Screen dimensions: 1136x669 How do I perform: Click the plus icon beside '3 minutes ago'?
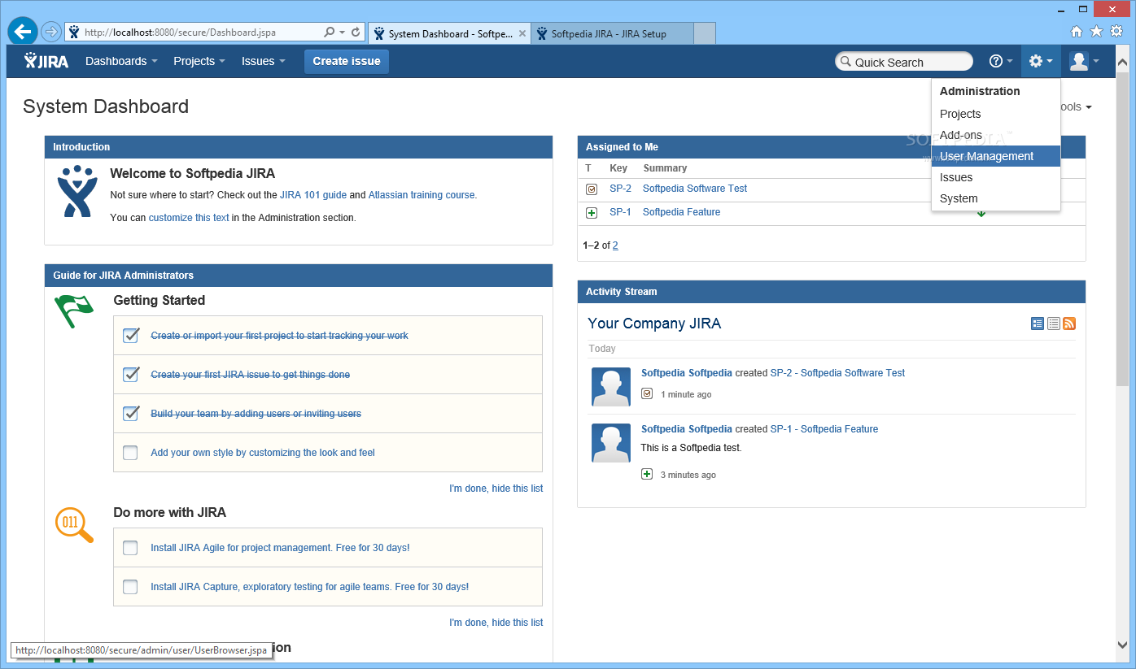click(x=647, y=474)
